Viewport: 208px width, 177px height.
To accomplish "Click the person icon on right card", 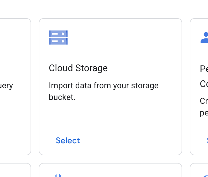I will pos(204,38).
